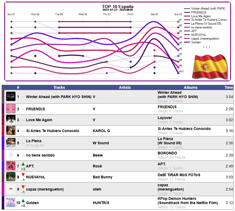Click the Albums column header

pyautogui.click(x=191, y=87)
